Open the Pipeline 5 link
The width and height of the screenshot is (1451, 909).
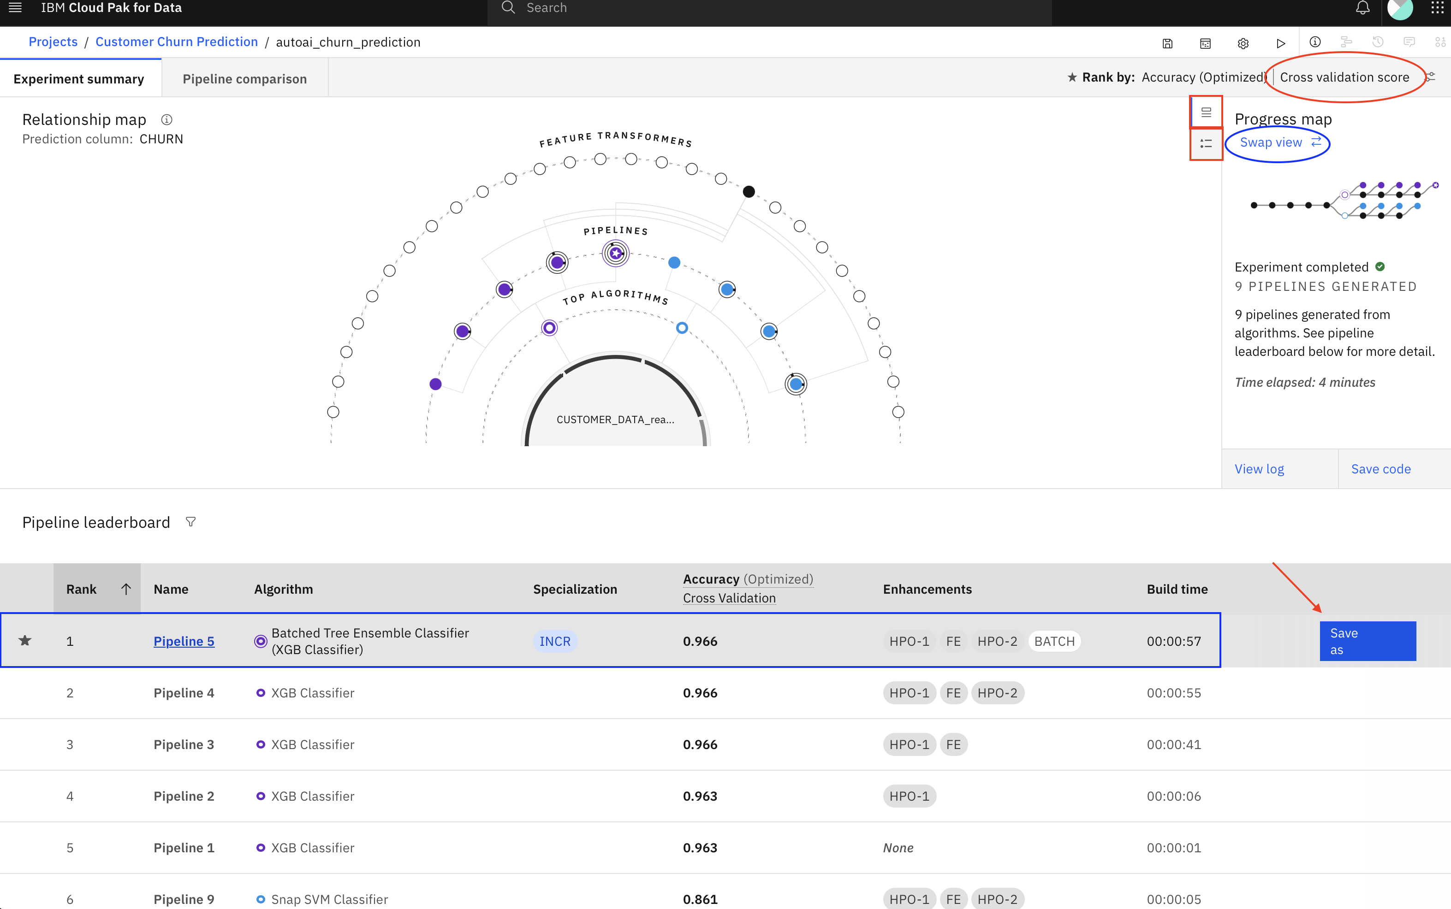184,641
